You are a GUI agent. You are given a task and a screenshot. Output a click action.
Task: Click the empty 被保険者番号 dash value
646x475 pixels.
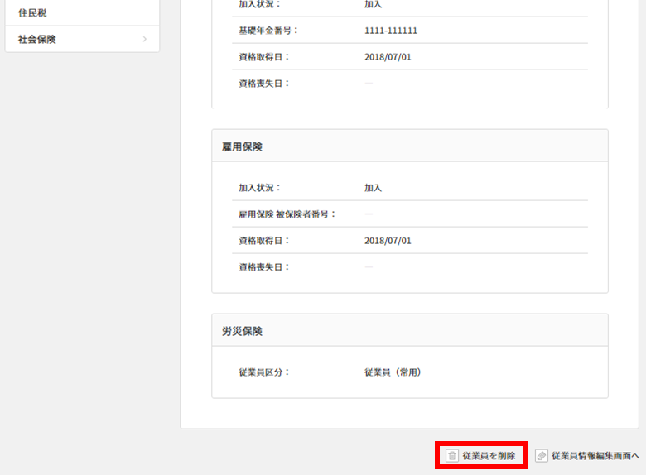click(369, 214)
